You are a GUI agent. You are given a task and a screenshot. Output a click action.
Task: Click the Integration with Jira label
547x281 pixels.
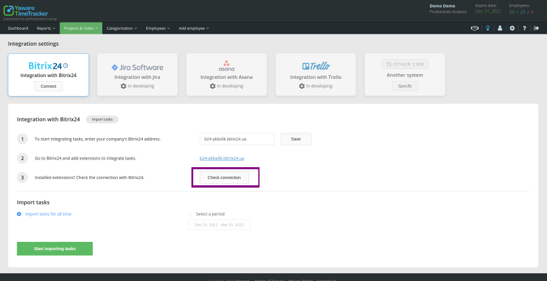coord(137,77)
